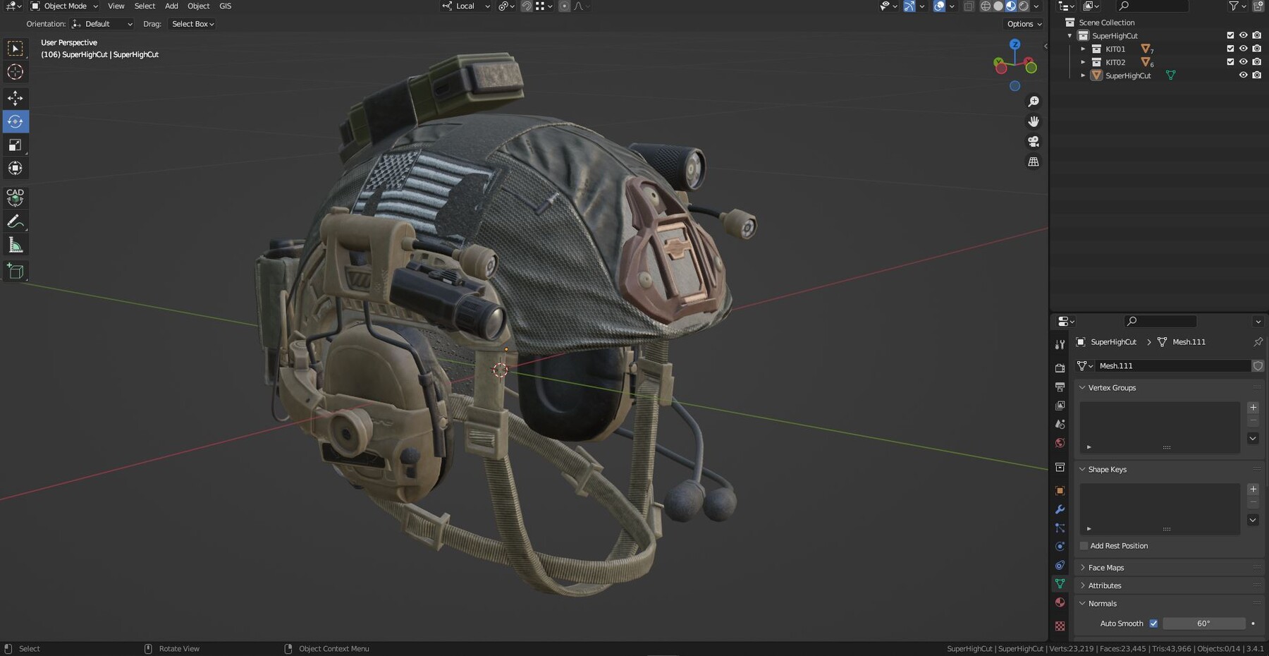Expand the Attributes panel
Image resolution: width=1269 pixels, height=656 pixels.
[1082, 585]
